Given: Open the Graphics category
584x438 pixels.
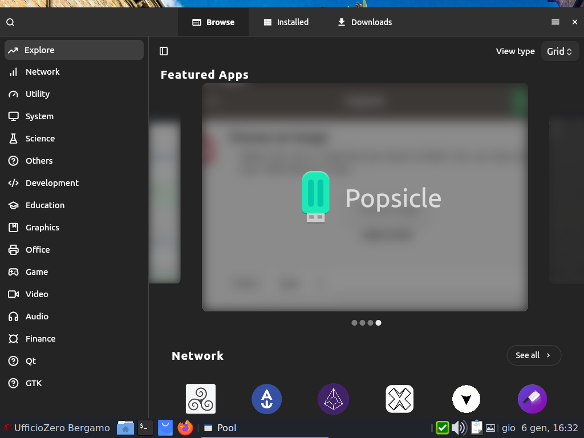Looking at the screenshot, I should (42, 228).
